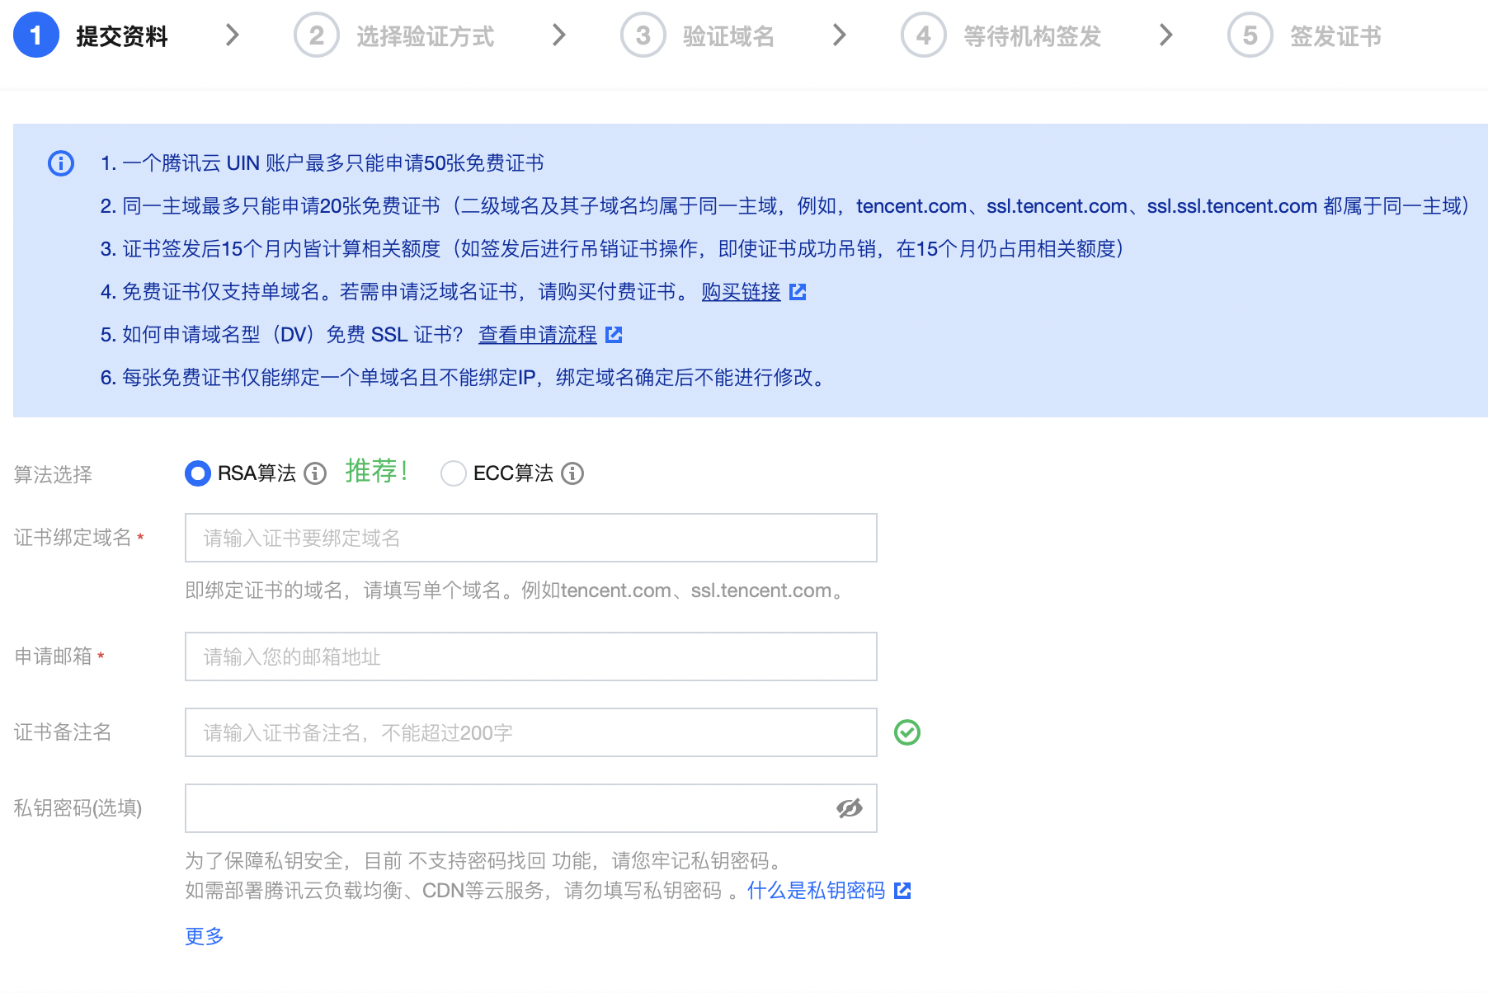Click chevron arrow between steps 2 and 3

pos(559,35)
